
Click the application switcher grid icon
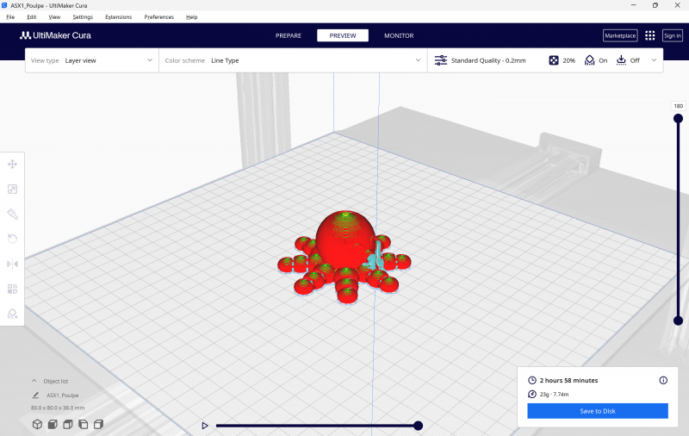point(649,35)
